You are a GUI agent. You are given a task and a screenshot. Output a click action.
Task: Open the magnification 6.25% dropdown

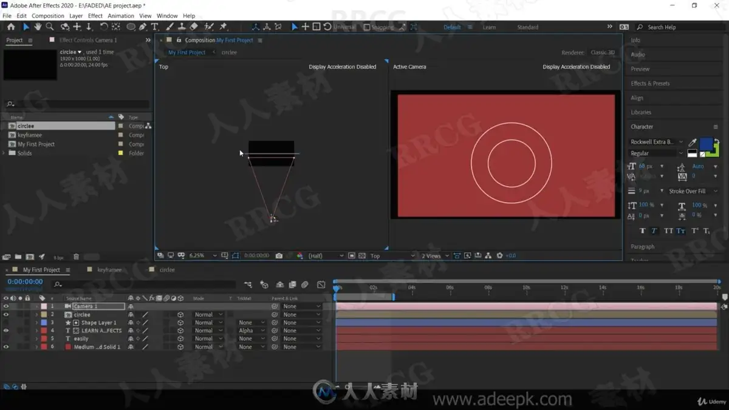coord(202,256)
